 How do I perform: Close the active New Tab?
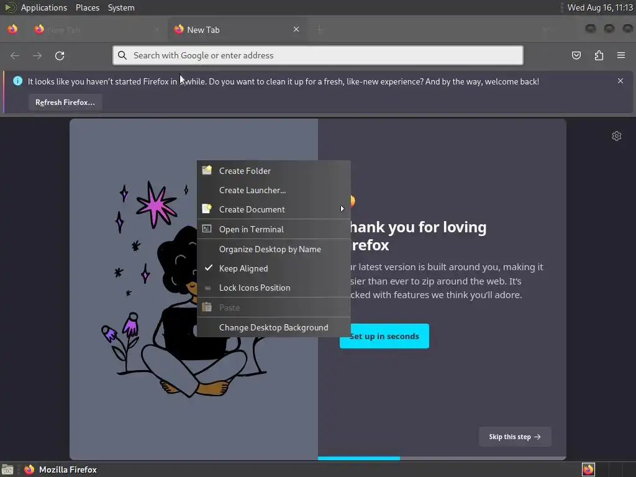[296, 29]
